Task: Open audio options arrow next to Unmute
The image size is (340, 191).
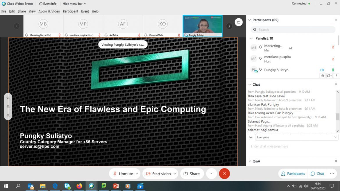Action: (x=137, y=174)
